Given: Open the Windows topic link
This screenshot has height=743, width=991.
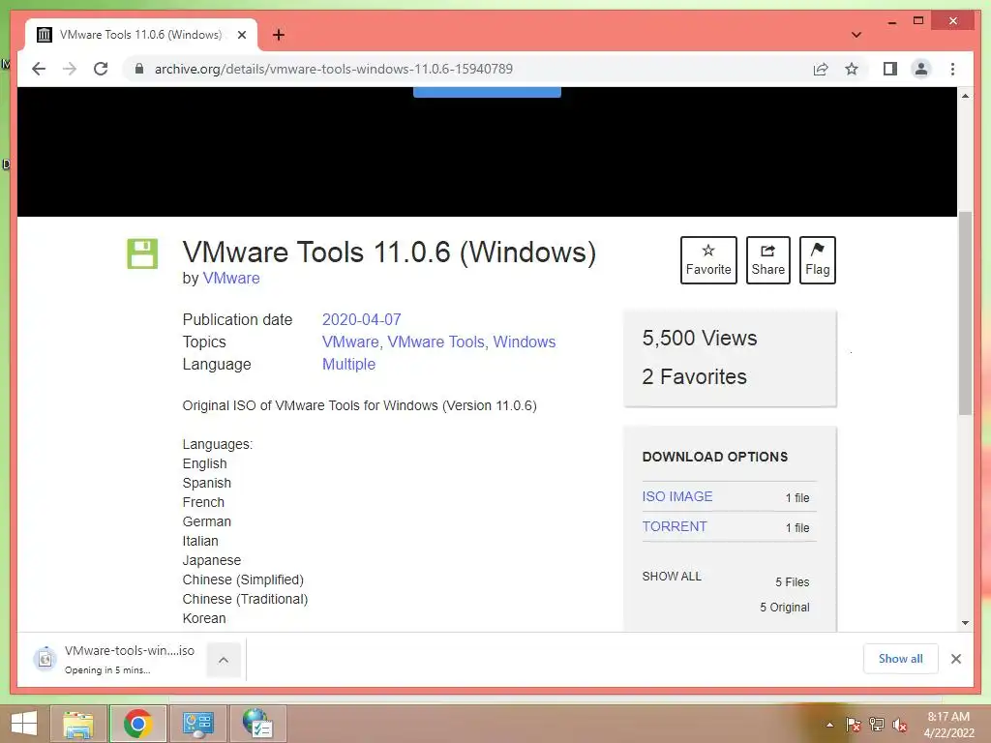Looking at the screenshot, I should pyautogui.click(x=524, y=342).
